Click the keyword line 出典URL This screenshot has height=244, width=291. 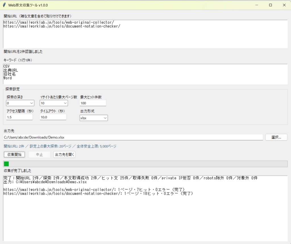(x=11, y=70)
